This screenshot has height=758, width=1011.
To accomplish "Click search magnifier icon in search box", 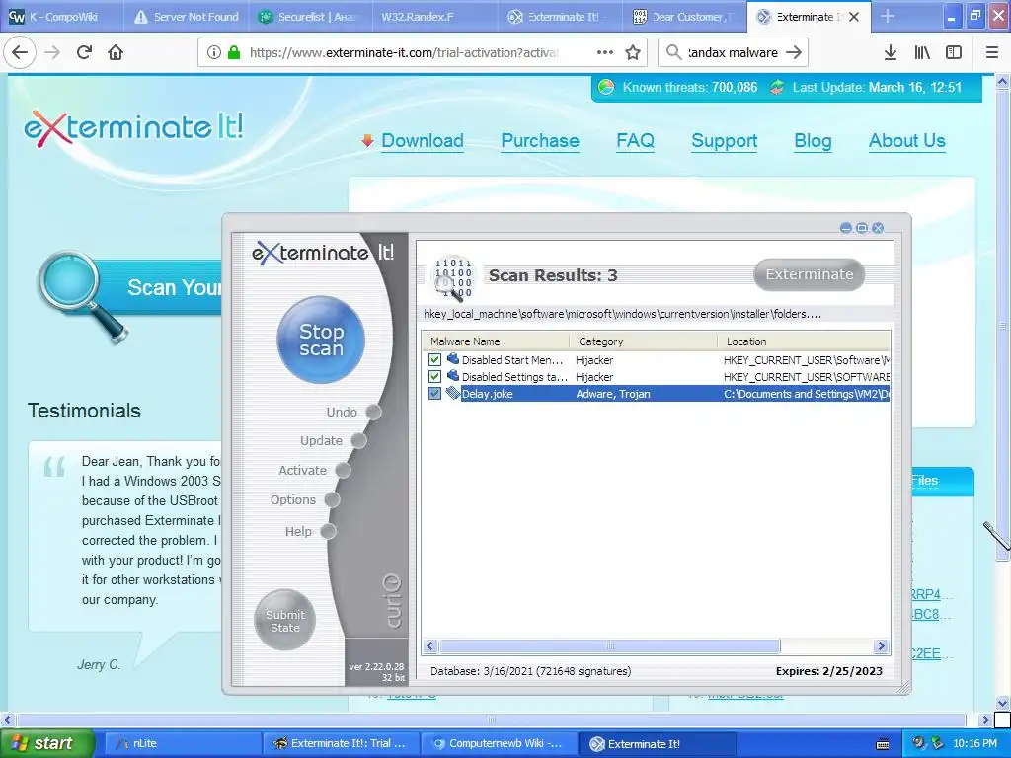I will click(x=673, y=53).
